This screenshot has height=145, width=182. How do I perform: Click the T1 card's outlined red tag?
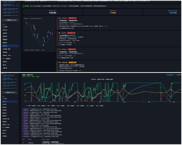click(64, 49)
